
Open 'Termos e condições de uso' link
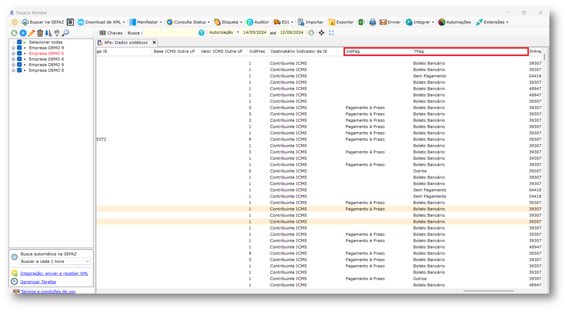pos(48,291)
